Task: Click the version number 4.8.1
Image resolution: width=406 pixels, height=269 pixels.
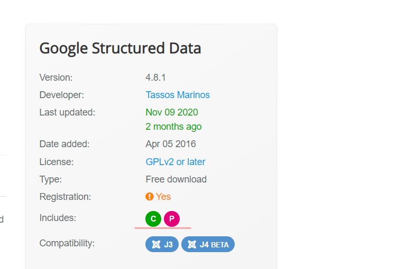Action: point(155,78)
